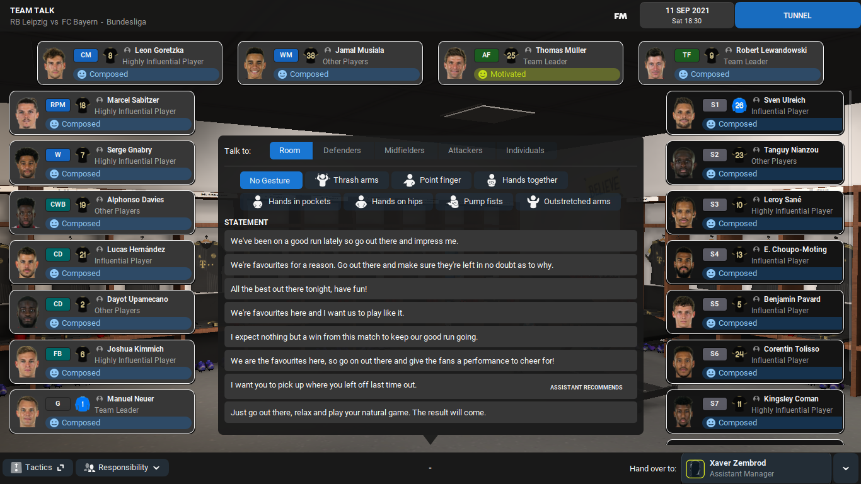Choose 'All the best out there tonight' statement
This screenshot has width=861, height=484.
pos(430,289)
